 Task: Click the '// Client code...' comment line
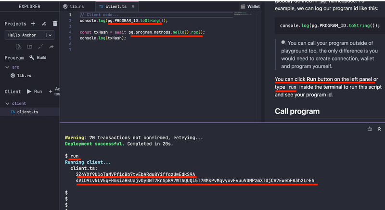coord(99,15)
